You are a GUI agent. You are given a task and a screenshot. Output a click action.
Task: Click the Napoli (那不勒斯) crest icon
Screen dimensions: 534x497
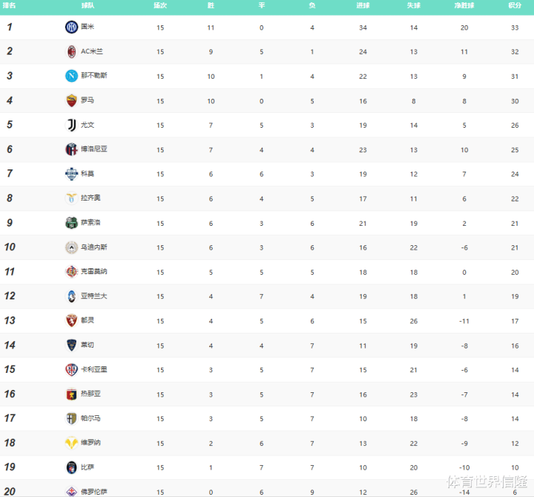pyautogui.click(x=71, y=76)
